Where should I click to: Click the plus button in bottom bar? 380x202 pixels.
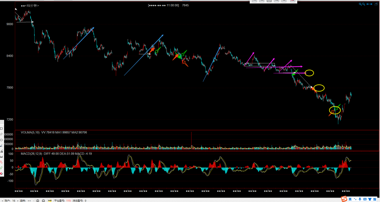point(43,201)
